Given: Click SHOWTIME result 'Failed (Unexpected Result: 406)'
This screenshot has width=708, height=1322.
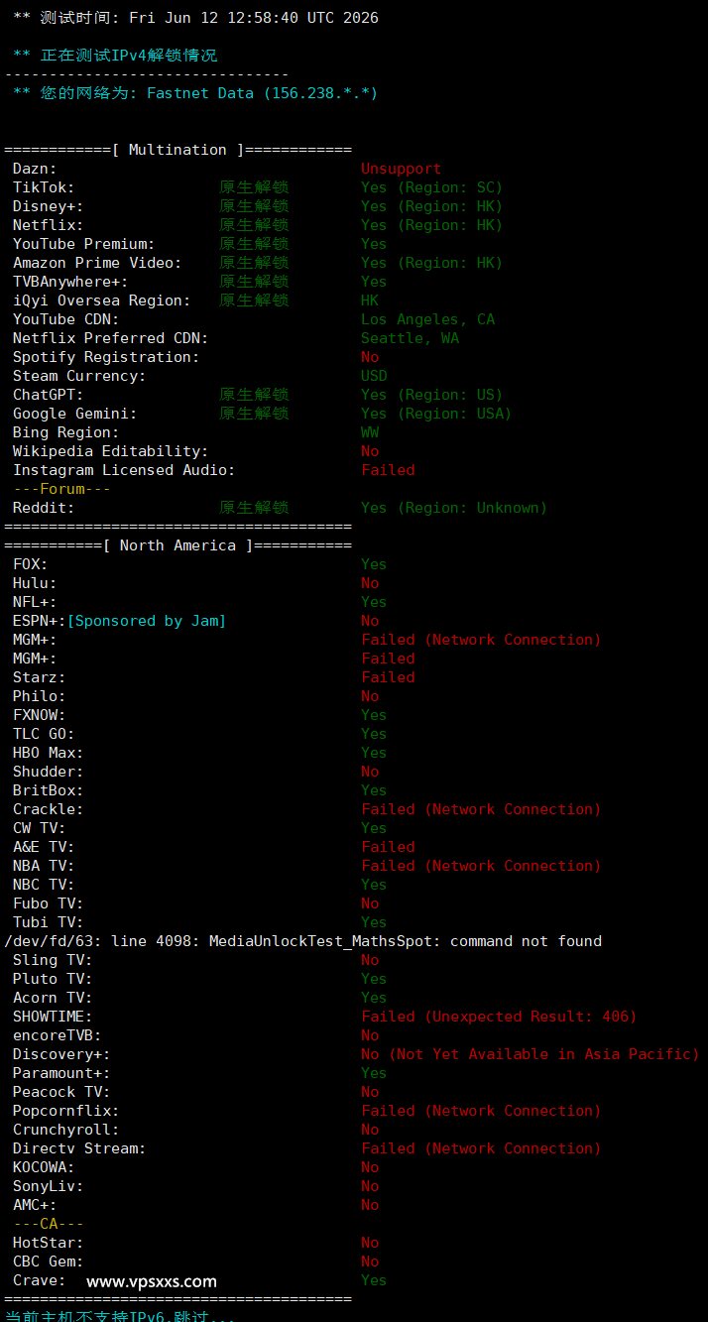Looking at the screenshot, I should click(499, 1017).
